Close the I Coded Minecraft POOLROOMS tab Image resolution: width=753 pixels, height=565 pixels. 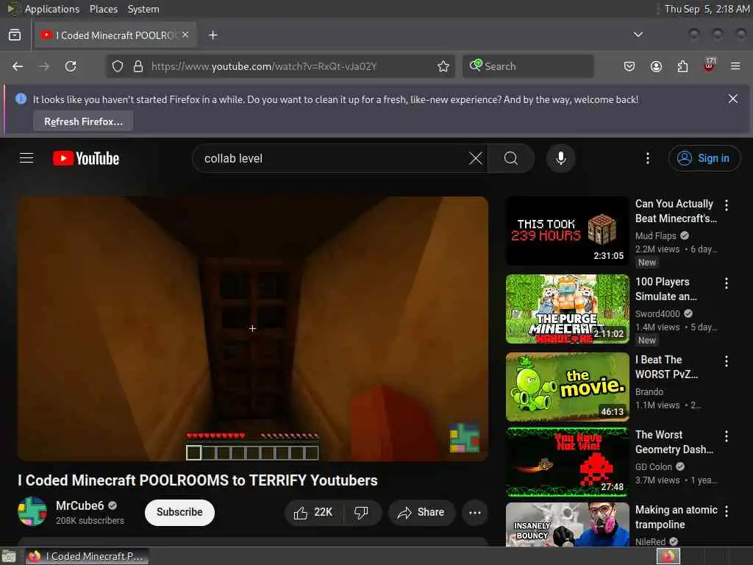(185, 35)
